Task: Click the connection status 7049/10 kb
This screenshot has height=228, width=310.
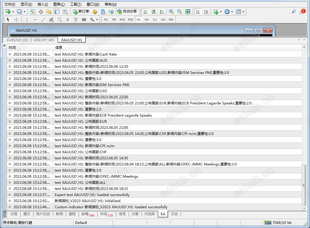Action: 278,223
